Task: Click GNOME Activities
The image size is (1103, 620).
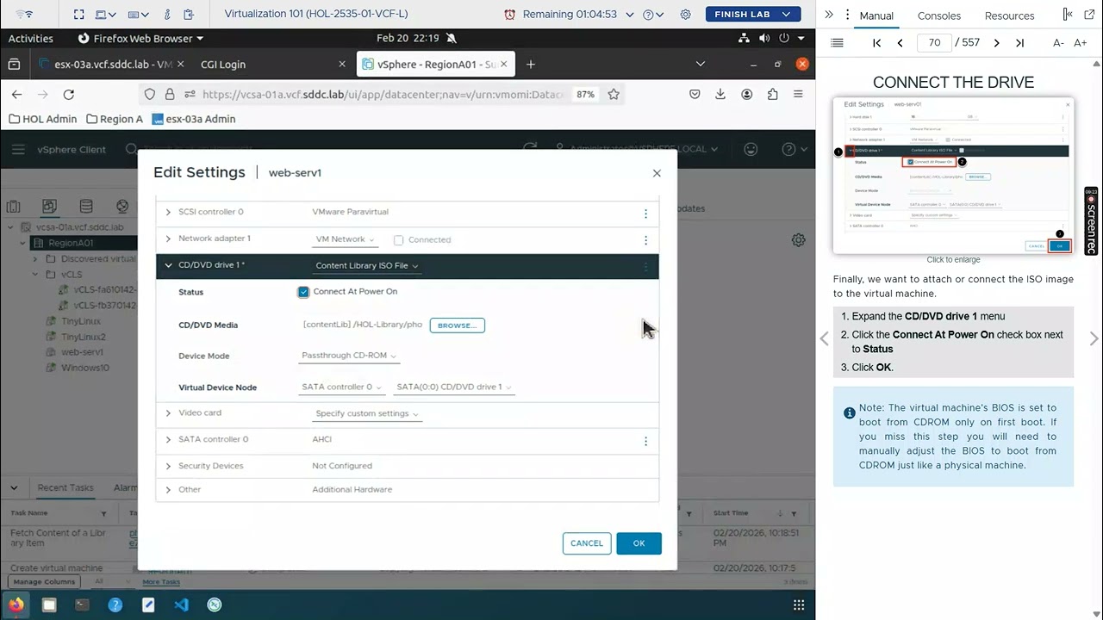Action: tap(31, 38)
